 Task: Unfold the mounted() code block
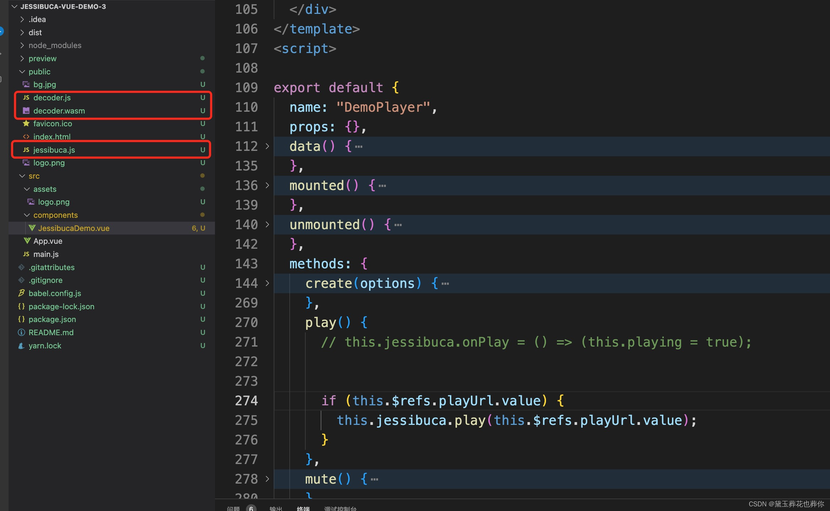click(x=267, y=185)
